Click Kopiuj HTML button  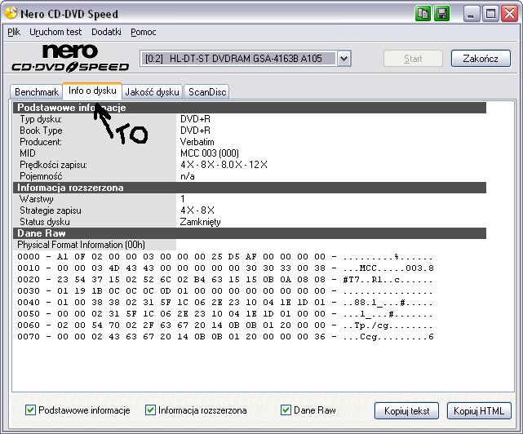tap(479, 410)
